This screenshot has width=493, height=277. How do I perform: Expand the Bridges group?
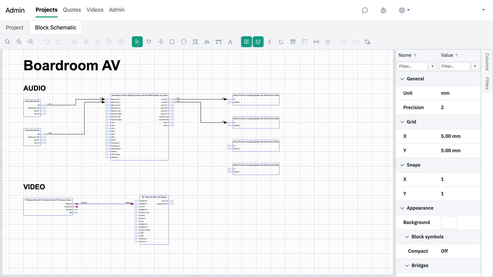point(407,266)
